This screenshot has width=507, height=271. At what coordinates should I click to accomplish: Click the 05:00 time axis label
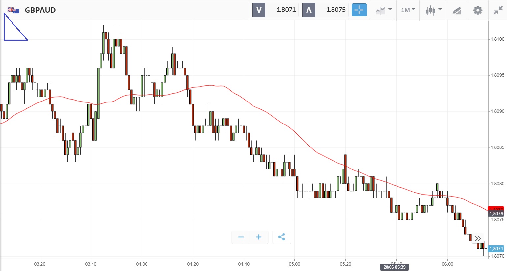tap(295, 264)
